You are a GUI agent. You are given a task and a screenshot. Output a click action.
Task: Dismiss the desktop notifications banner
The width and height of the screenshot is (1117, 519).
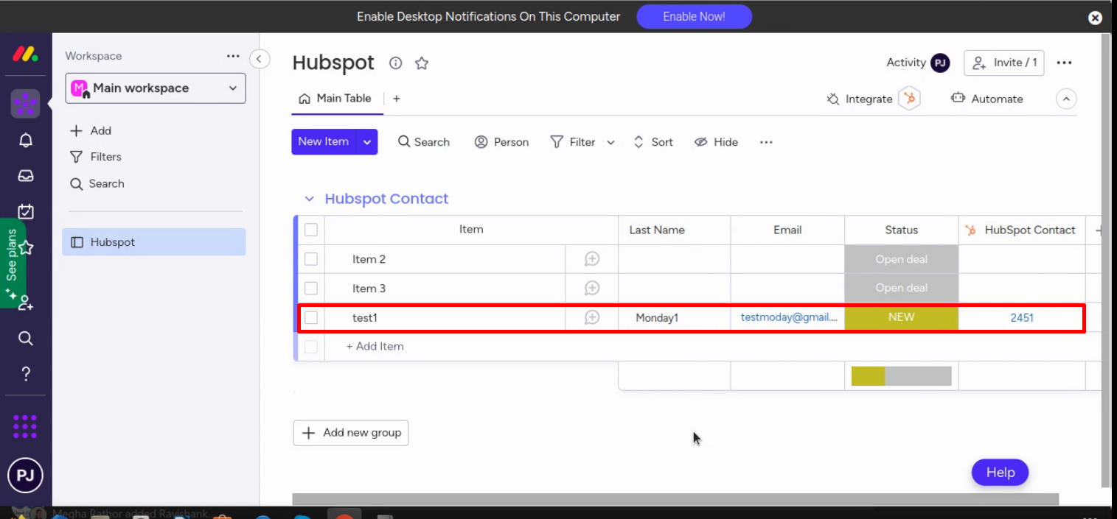(1096, 18)
